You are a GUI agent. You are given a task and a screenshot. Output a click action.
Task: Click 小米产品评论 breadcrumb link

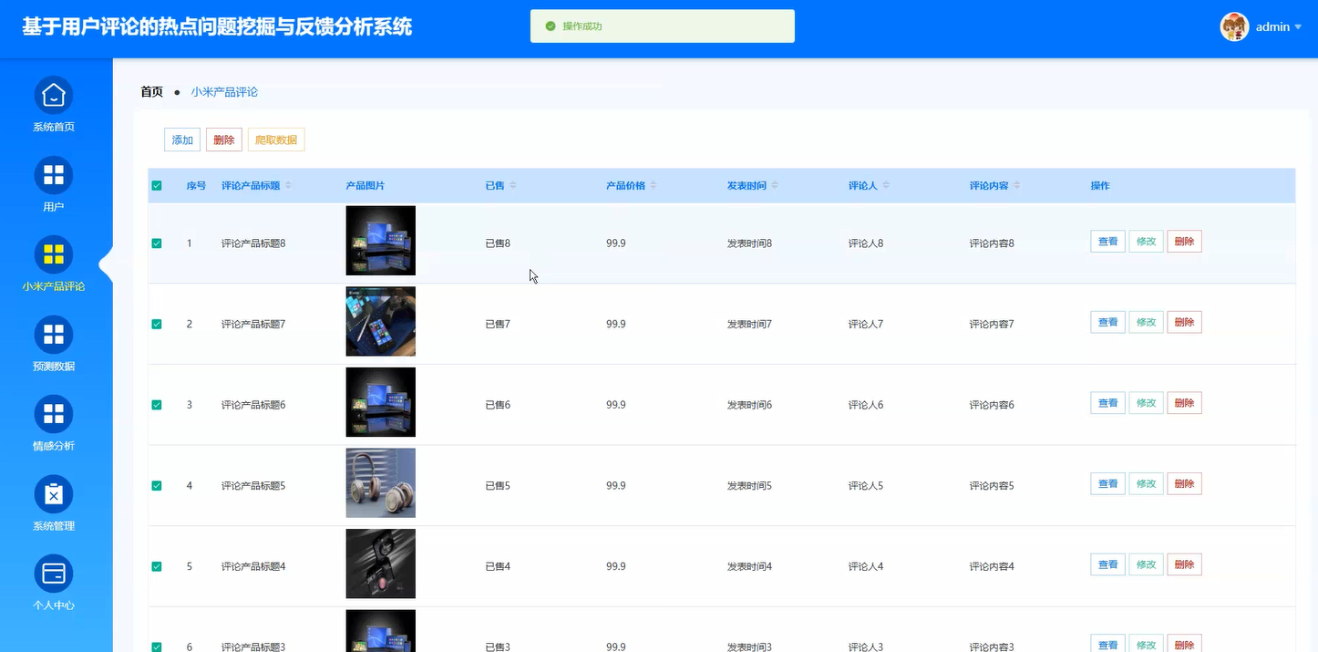coord(224,92)
